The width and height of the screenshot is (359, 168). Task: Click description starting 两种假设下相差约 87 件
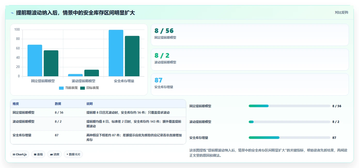[x=134, y=138]
